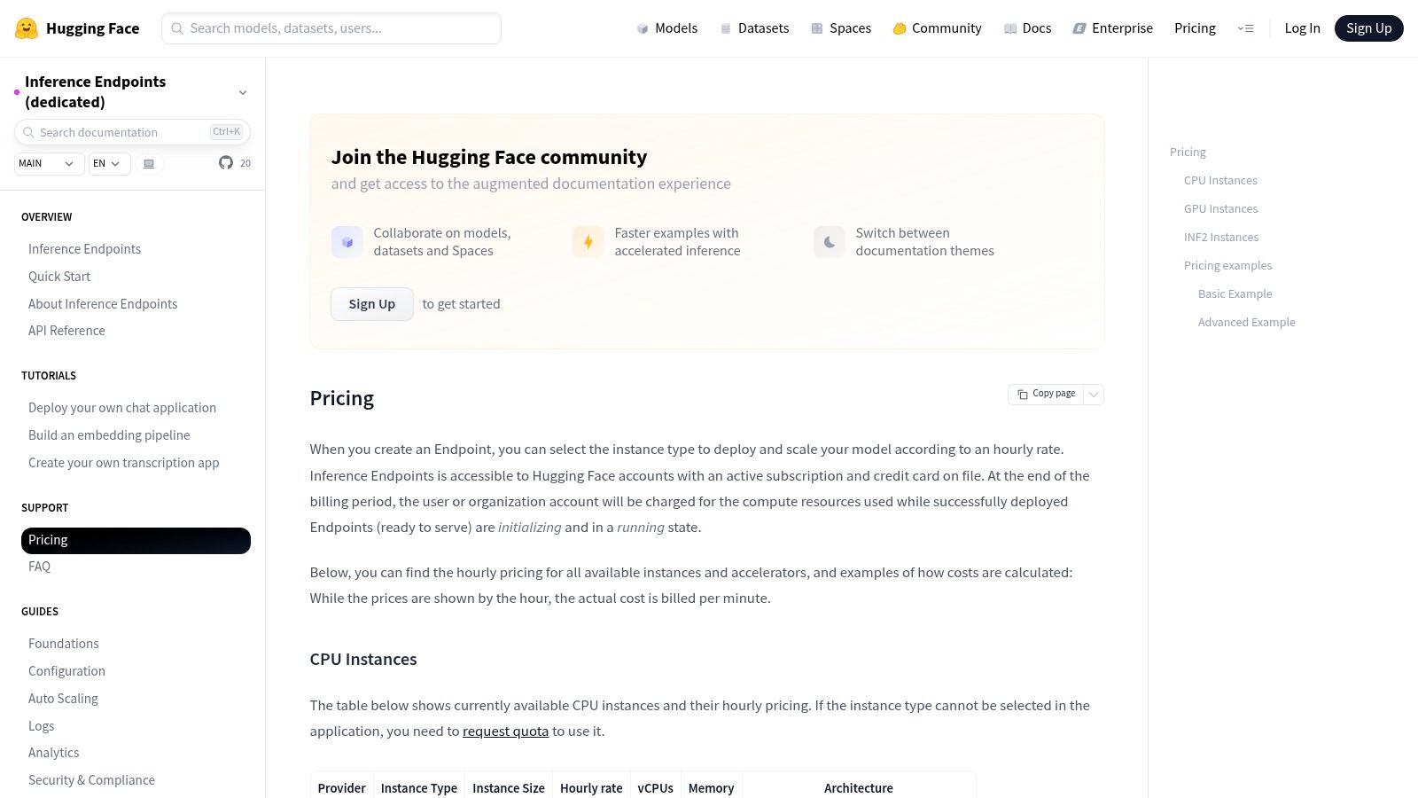Image resolution: width=1418 pixels, height=798 pixels.
Task: Switch to the FAQ page in Support
Action: click(40, 566)
